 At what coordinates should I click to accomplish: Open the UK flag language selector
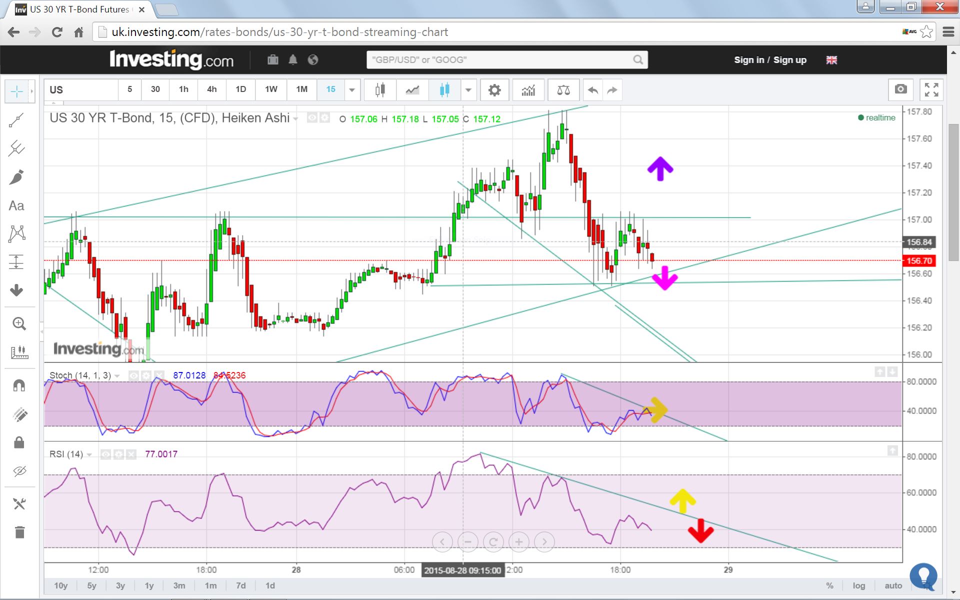(831, 60)
